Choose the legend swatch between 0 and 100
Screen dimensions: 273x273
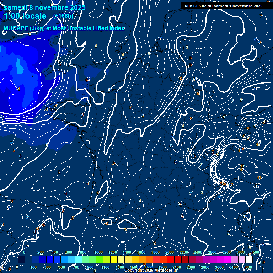coord(28,259)
